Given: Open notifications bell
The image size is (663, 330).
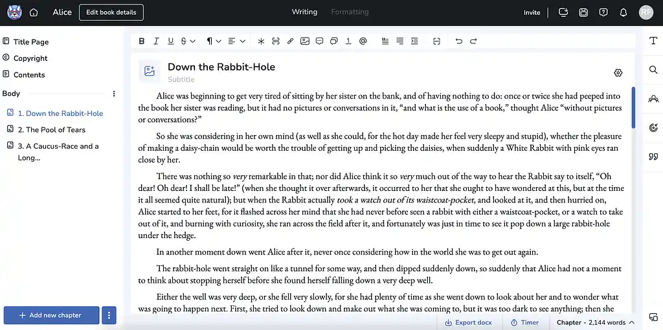Looking at the screenshot, I should point(624,13).
